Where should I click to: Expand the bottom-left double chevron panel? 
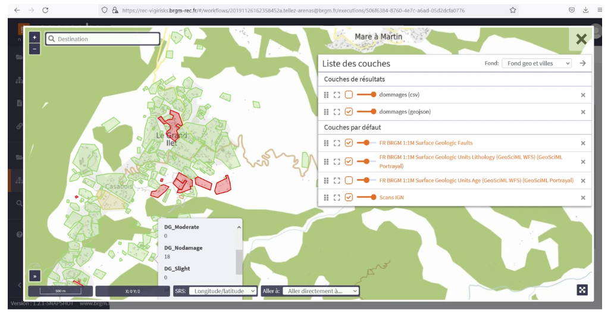[35, 276]
